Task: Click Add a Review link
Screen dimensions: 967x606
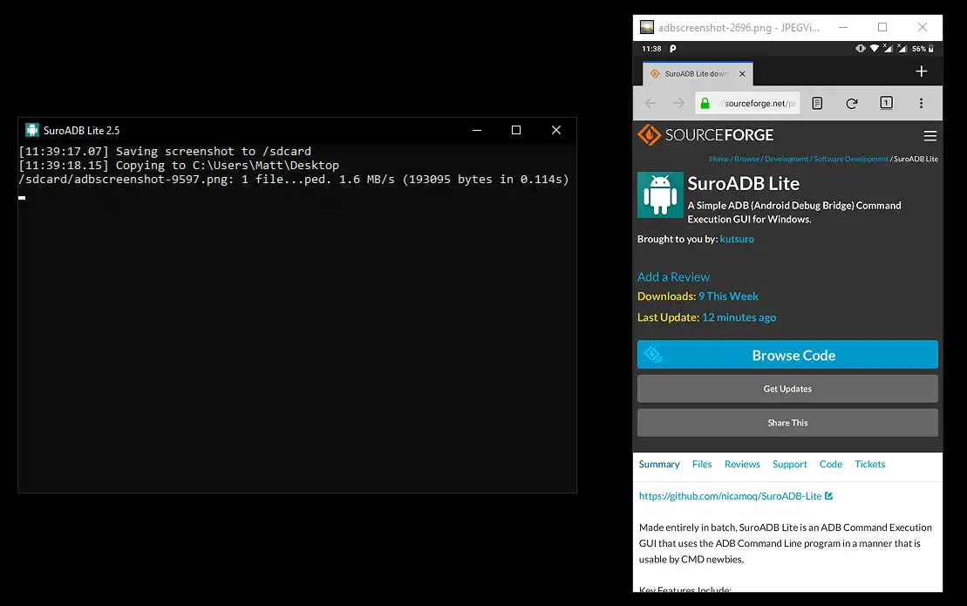Action: coord(673,276)
